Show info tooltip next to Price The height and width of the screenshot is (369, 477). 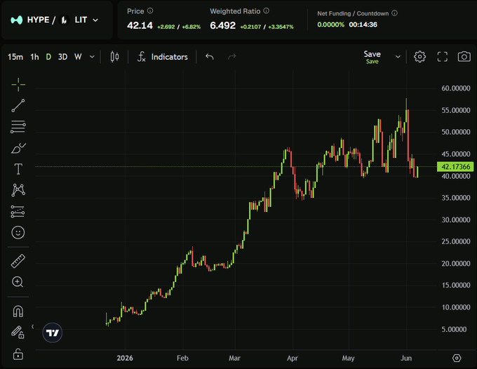(x=150, y=11)
